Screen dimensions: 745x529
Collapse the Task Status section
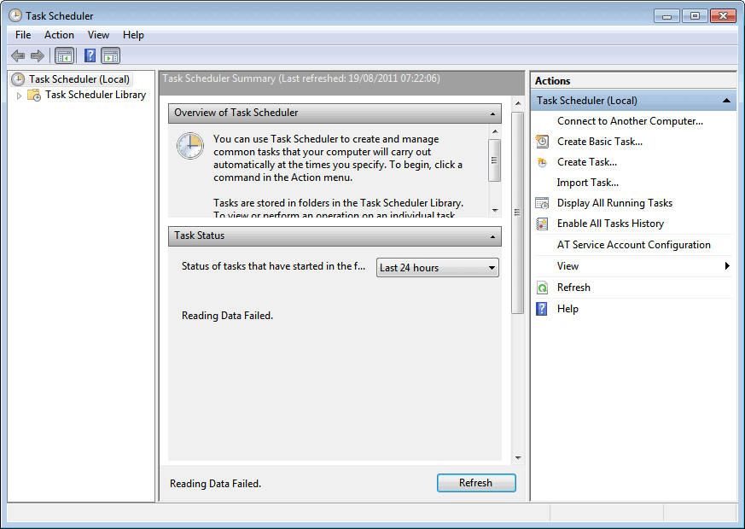click(x=492, y=236)
